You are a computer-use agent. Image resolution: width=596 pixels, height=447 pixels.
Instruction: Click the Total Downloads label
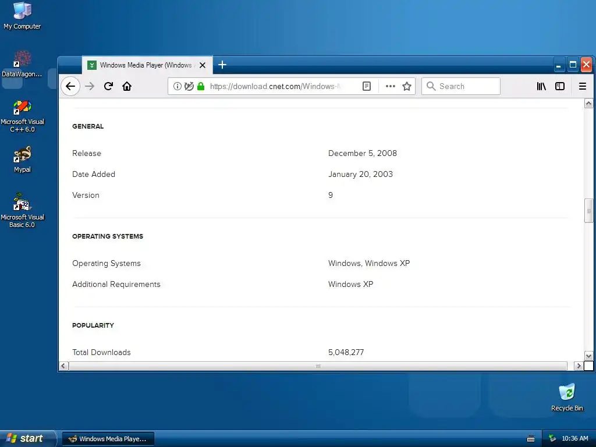pyautogui.click(x=101, y=352)
